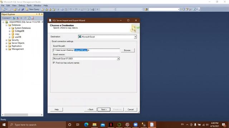Open the File menu
Screen dimensions: 229x128
coord(3,5)
